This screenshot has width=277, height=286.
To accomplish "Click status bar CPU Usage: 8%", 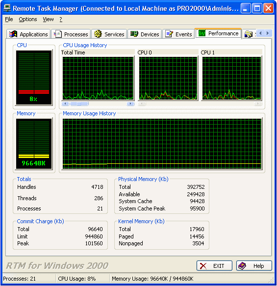I will click(x=76, y=279).
